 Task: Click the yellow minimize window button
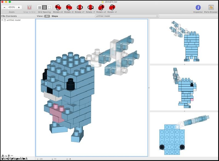[x=6, y=2]
